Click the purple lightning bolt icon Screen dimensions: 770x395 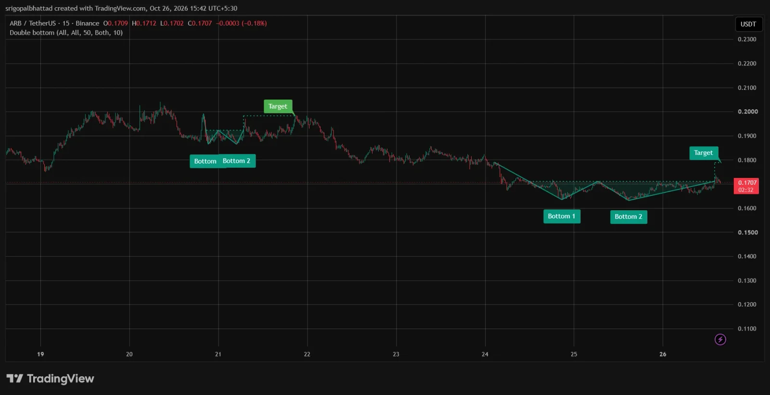click(720, 340)
